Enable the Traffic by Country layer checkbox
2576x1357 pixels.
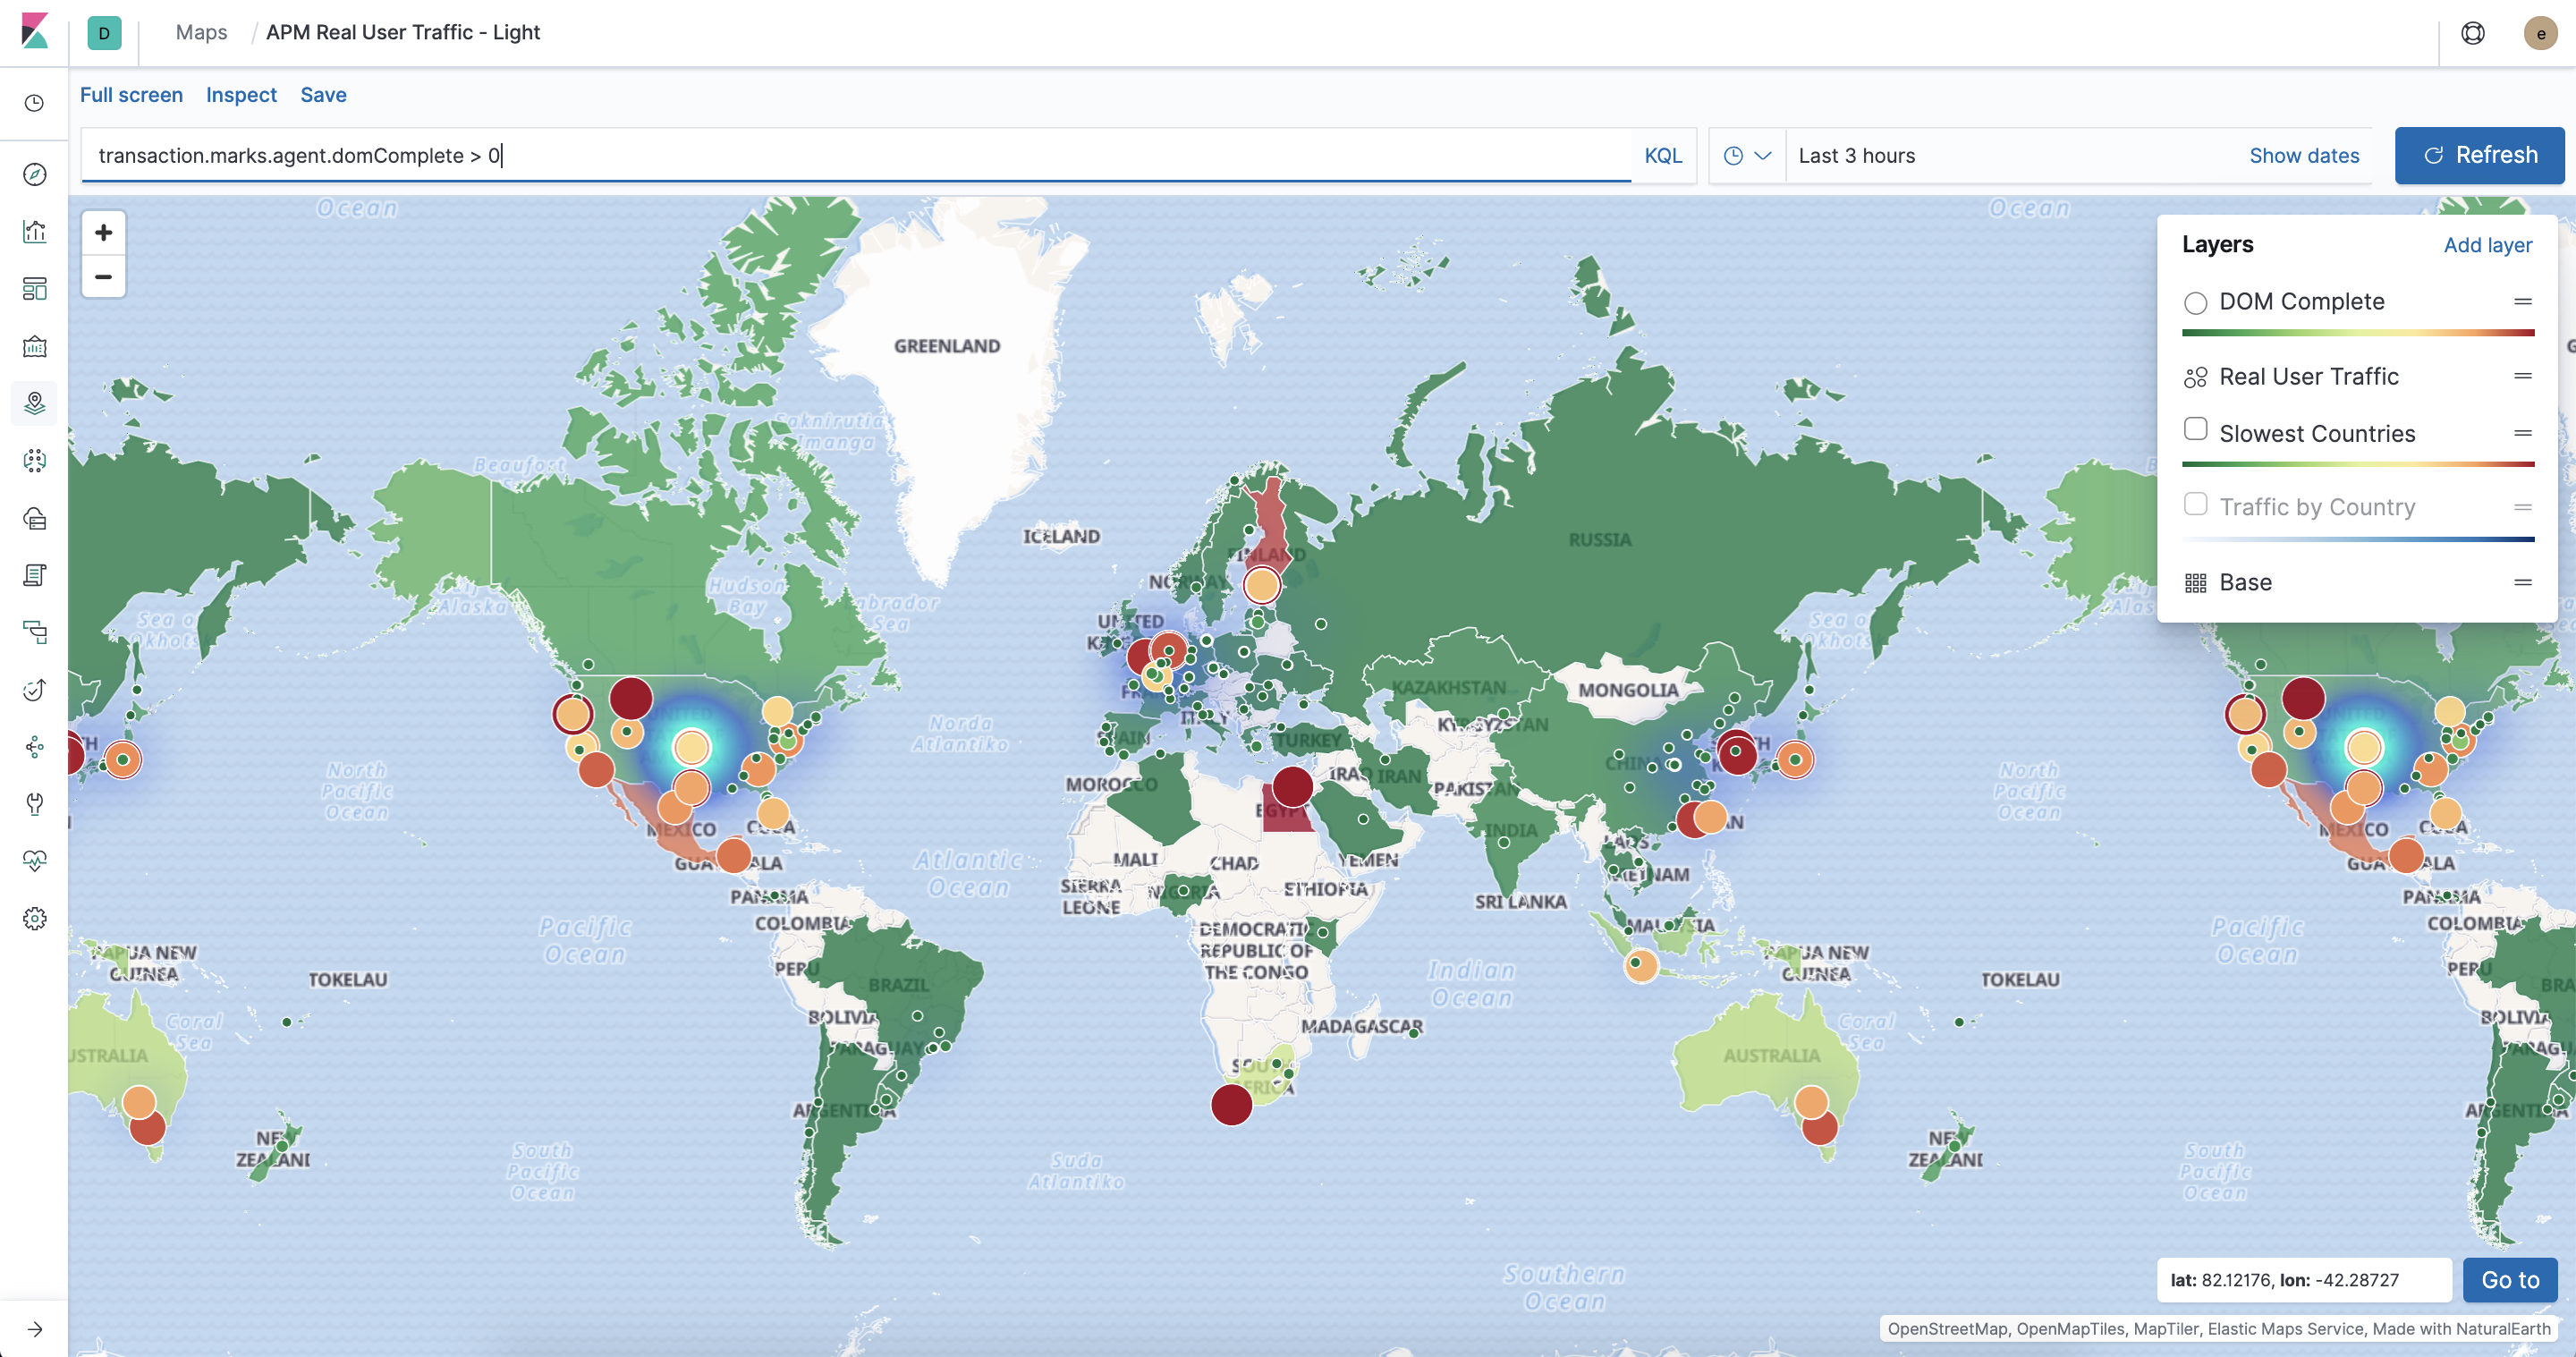[2196, 504]
